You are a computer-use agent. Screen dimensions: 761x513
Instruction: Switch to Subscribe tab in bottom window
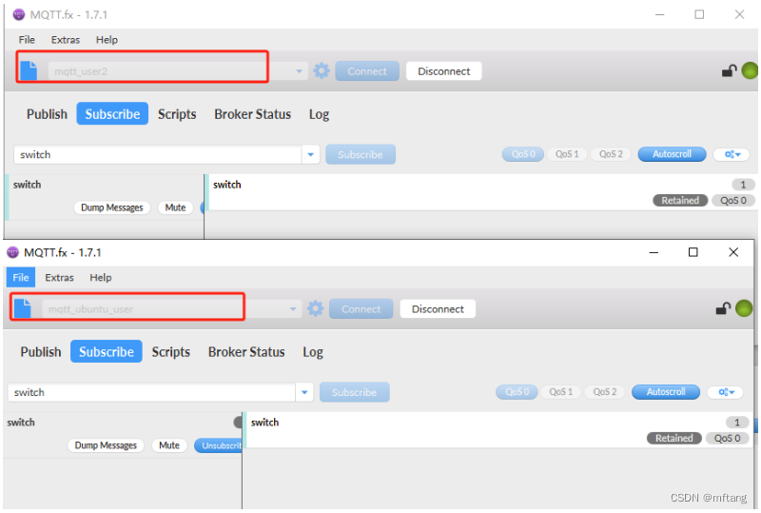107,352
